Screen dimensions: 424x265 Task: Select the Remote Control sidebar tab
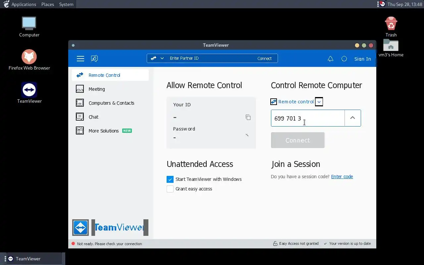point(110,75)
